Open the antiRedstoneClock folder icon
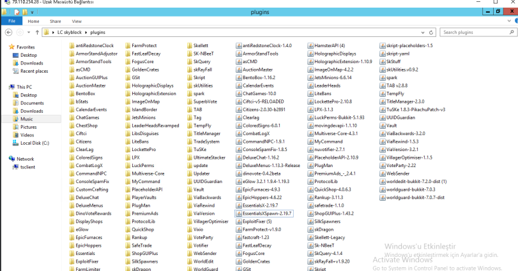Viewport: 518px width, 271px height. (x=72, y=45)
